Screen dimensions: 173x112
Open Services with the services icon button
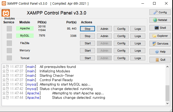160,44
